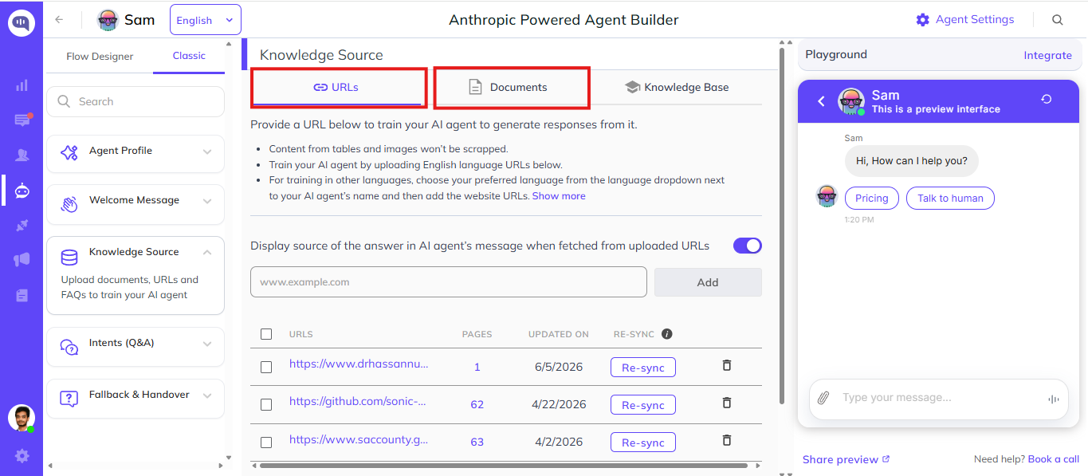
Task: Click the refresh icon in preview header
Action: click(x=1047, y=99)
